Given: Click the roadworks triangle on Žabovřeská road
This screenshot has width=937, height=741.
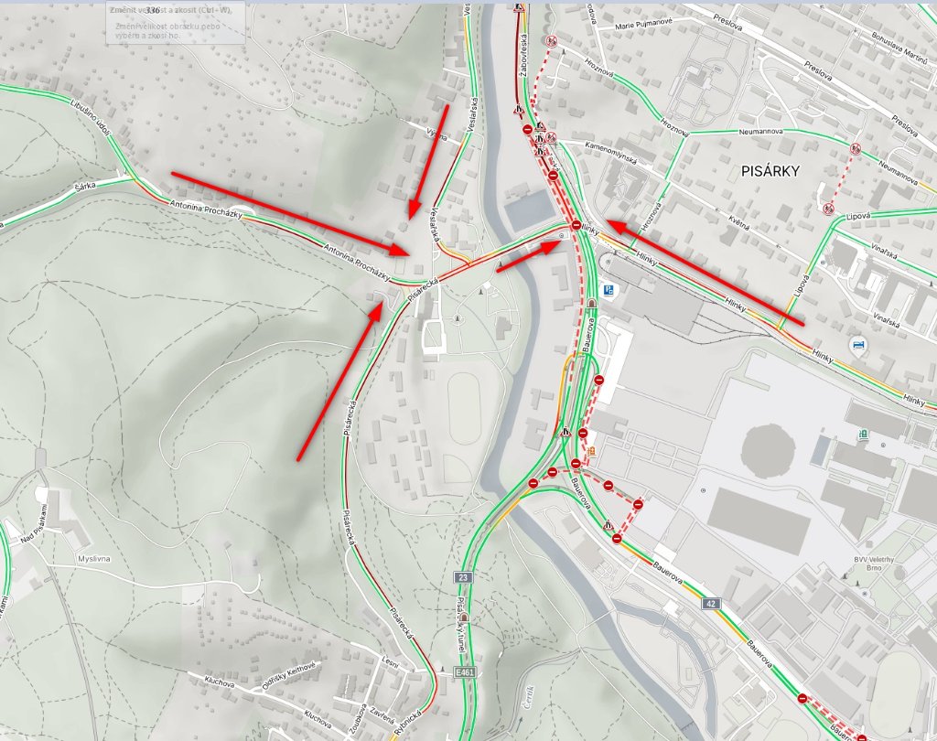Looking at the screenshot, I should pyautogui.click(x=519, y=109).
